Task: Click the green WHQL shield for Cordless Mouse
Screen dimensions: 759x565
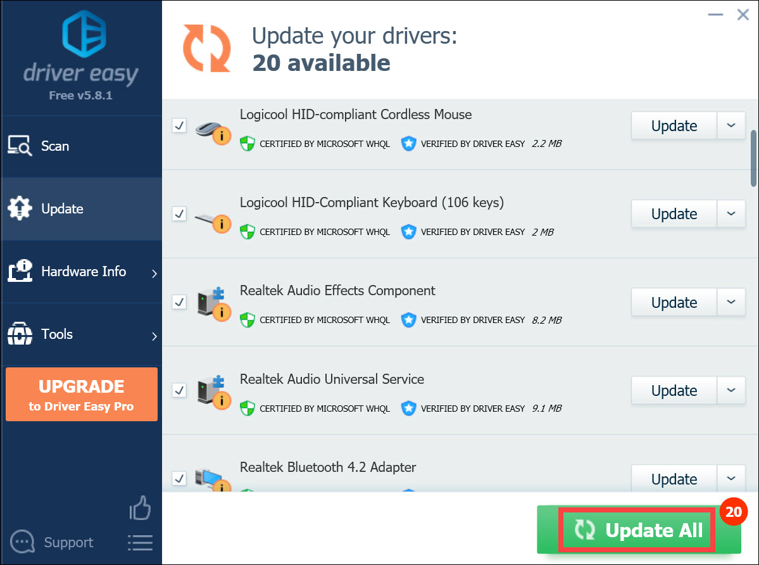Action: point(248,143)
